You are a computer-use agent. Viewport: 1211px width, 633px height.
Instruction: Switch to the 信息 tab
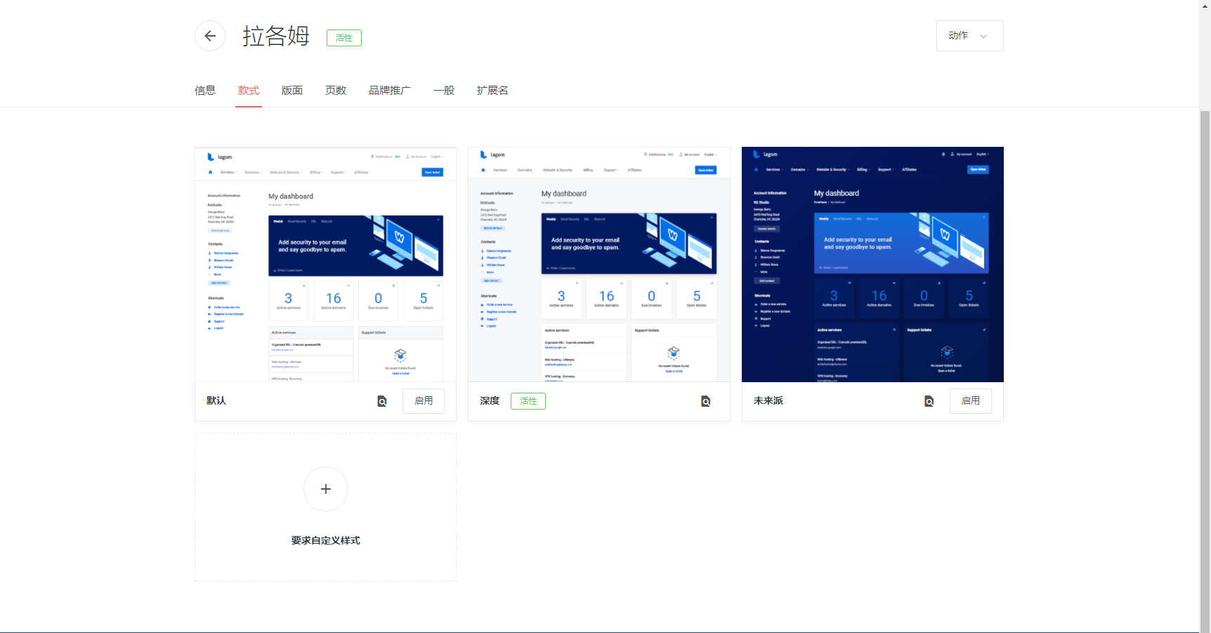(204, 90)
